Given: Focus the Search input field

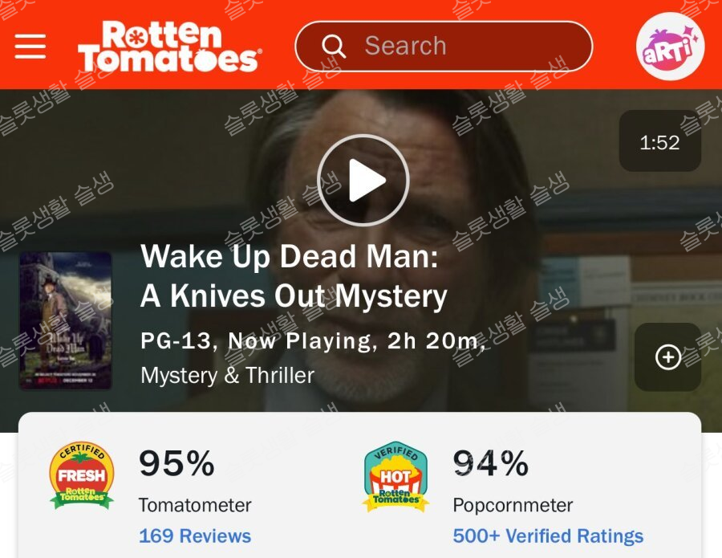Looking at the screenshot, I should pyautogui.click(x=444, y=46).
